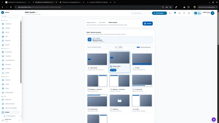Select the Alt Şerit Panel layout

[142, 83]
